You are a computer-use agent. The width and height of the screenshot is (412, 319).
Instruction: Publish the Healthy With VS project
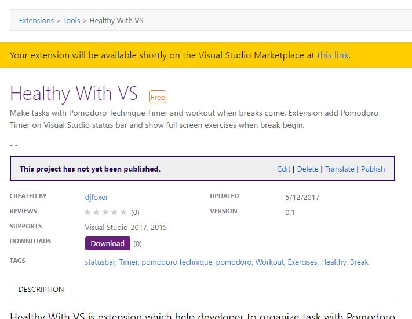[373, 169]
